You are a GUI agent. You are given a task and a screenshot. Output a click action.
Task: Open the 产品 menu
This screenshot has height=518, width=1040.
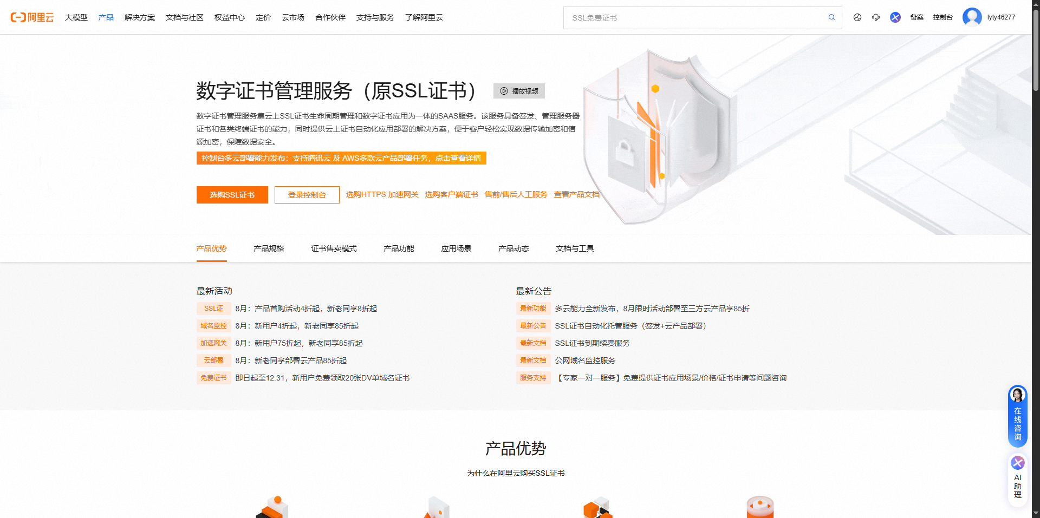coord(106,17)
